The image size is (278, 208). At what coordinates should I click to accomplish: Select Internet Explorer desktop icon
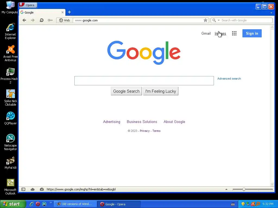[x=10, y=31]
